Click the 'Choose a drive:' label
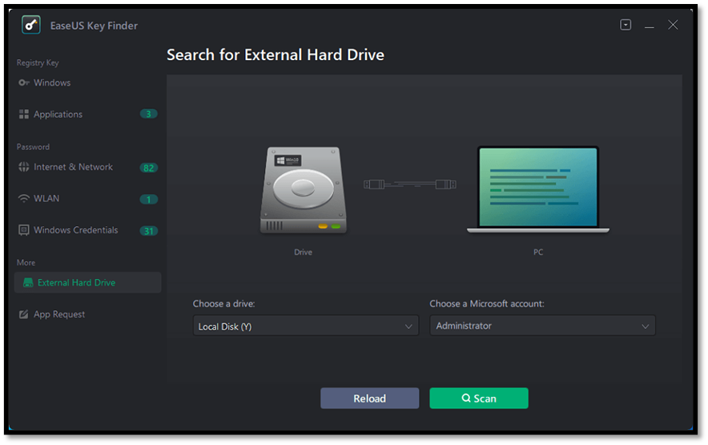 [x=224, y=303]
